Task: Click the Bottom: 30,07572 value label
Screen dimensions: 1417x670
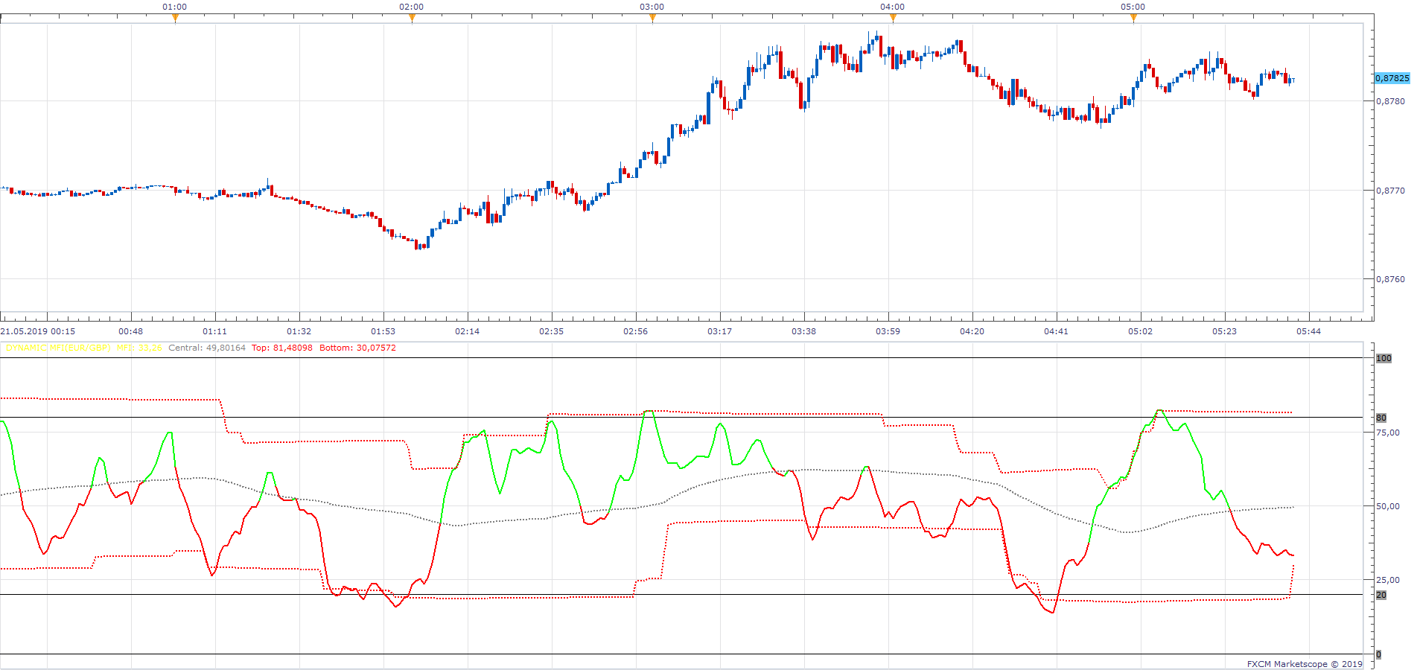Action: (357, 348)
